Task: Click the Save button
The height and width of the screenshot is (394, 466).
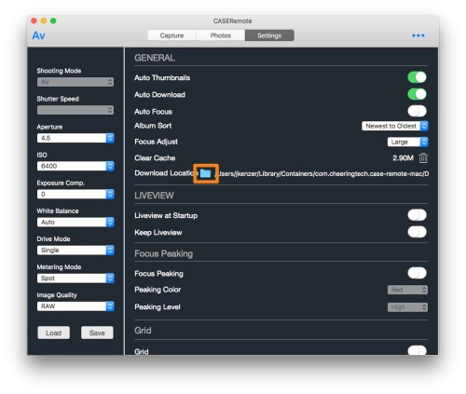Action: (97, 333)
